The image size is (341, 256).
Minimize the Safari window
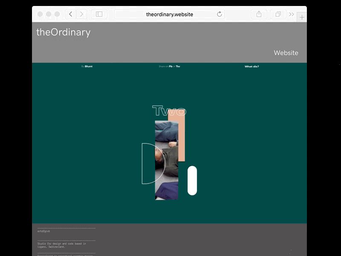coord(49,14)
